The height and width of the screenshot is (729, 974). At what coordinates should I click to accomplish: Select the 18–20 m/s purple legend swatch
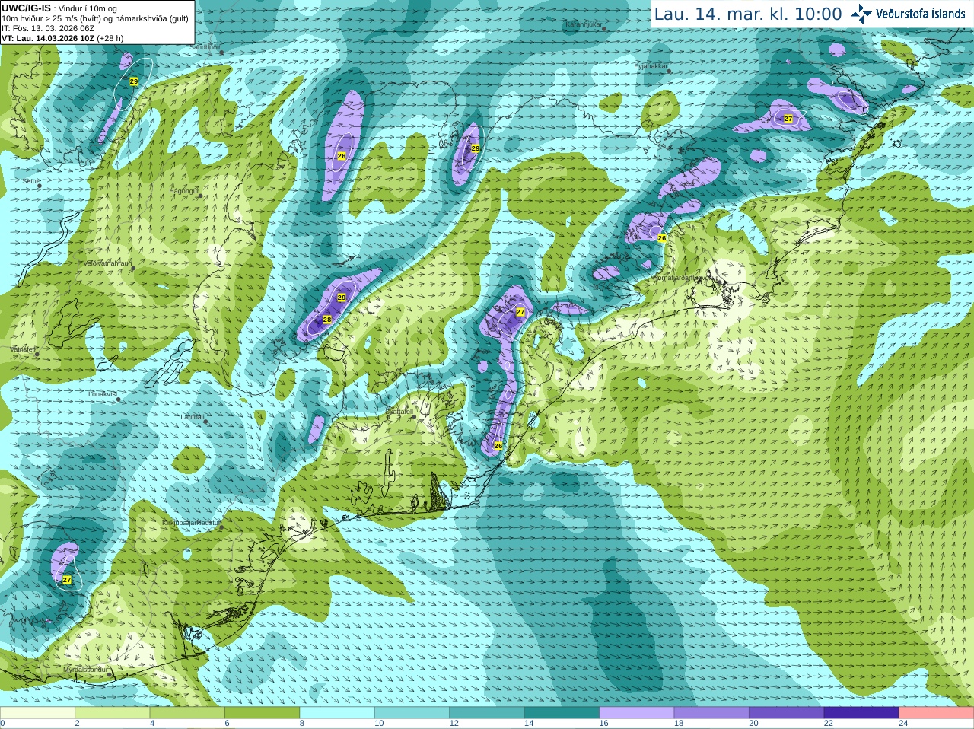pos(711,712)
